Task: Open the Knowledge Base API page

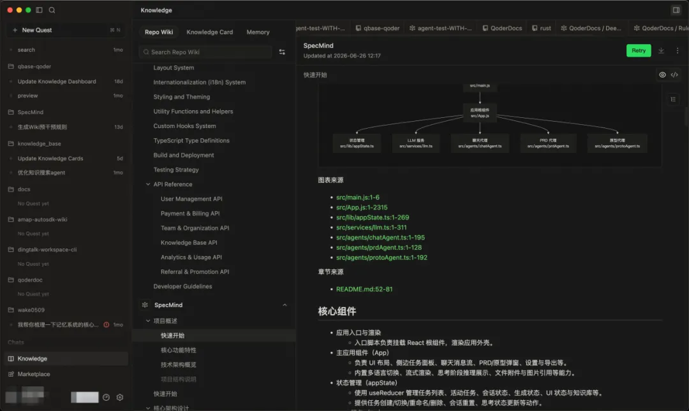Action: point(189,242)
